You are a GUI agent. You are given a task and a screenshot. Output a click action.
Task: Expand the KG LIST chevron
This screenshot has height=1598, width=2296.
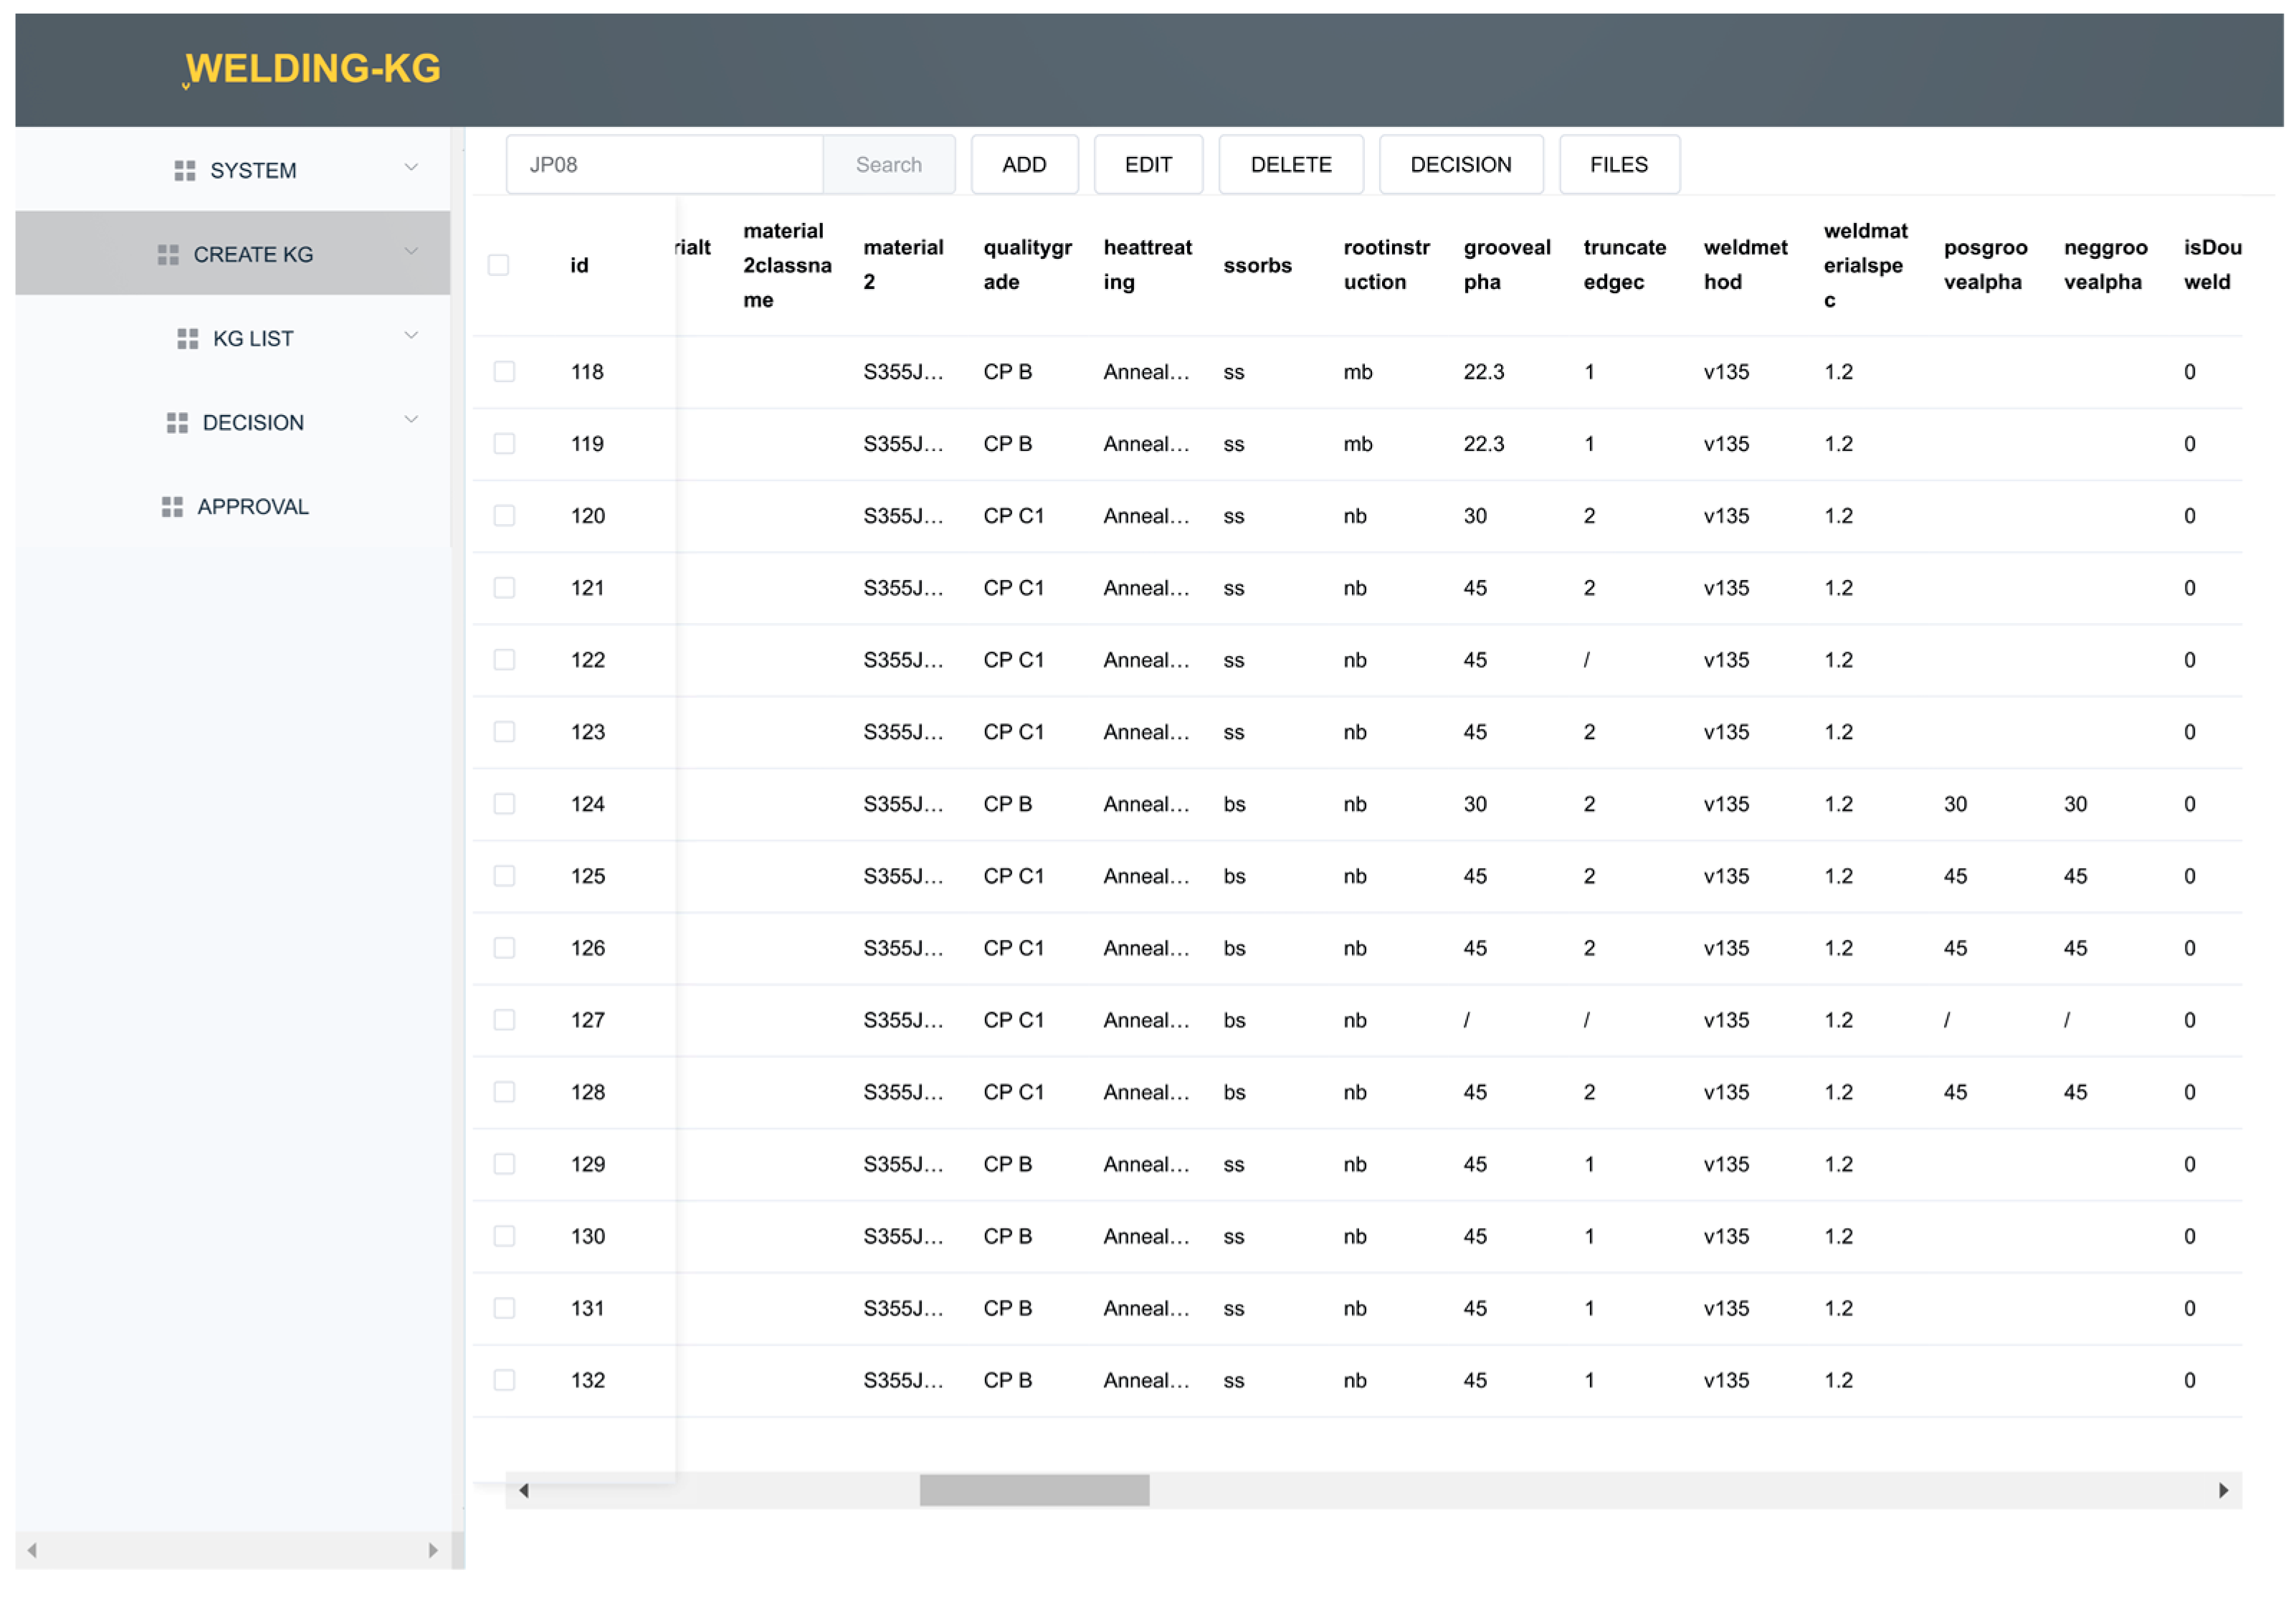(411, 335)
